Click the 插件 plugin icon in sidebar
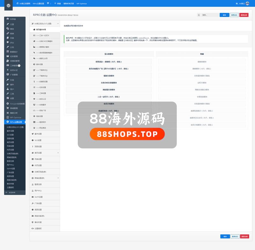Image resolution: width=255 pixels, height=250 pixels. (x=8, y=84)
